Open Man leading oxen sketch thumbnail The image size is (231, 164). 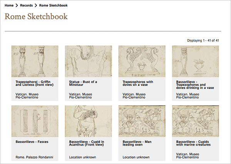pyautogui.click(x=142, y=121)
